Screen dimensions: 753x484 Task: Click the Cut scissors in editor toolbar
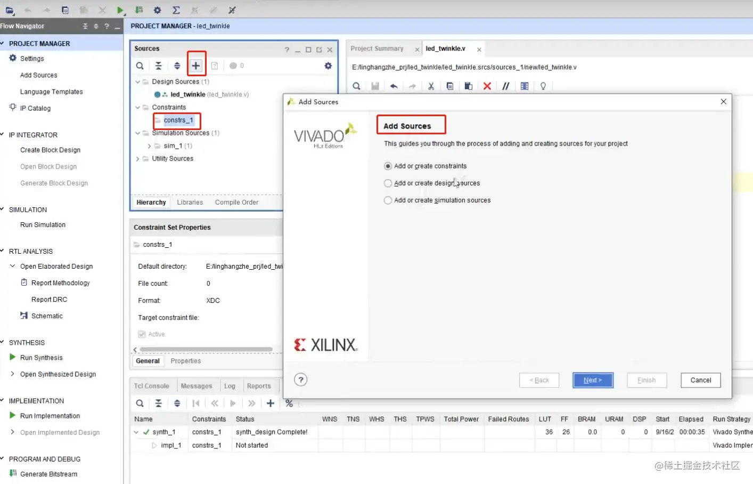pos(431,86)
